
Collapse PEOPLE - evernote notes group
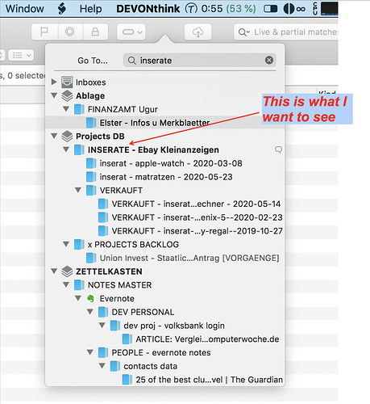[90, 352]
